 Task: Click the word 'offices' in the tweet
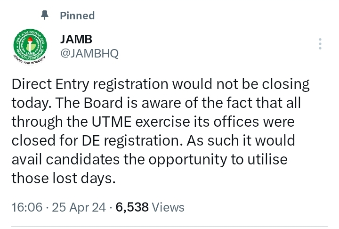[x=236, y=122]
